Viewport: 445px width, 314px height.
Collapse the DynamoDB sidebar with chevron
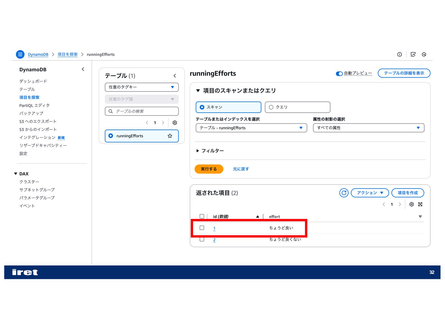coord(83,69)
